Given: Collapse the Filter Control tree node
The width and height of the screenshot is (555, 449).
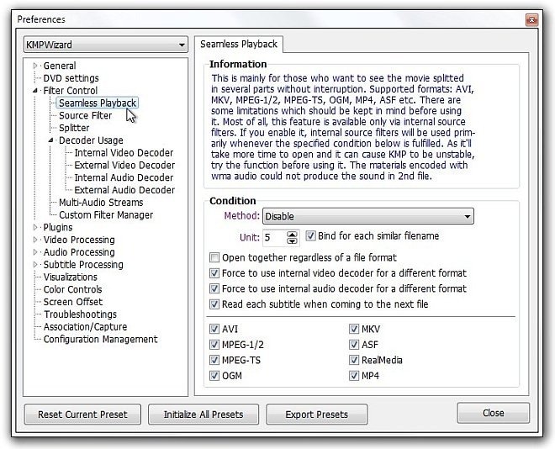Looking at the screenshot, I should tap(35, 91).
